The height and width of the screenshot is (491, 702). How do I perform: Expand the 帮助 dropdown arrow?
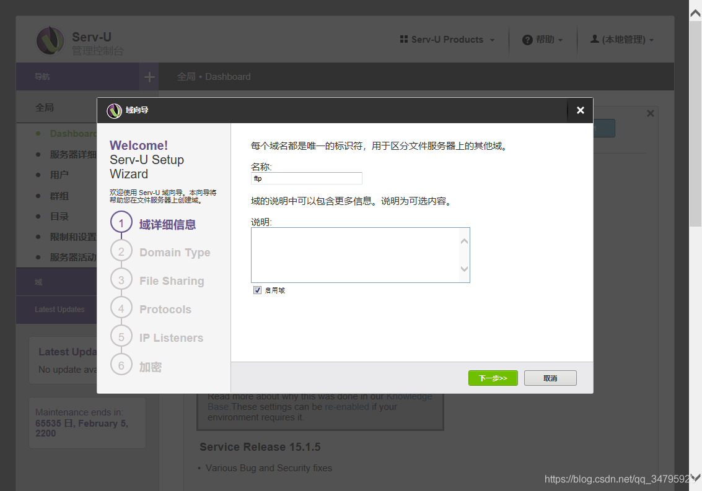point(560,40)
